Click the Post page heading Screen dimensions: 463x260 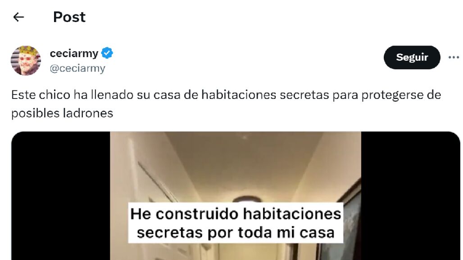point(69,17)
